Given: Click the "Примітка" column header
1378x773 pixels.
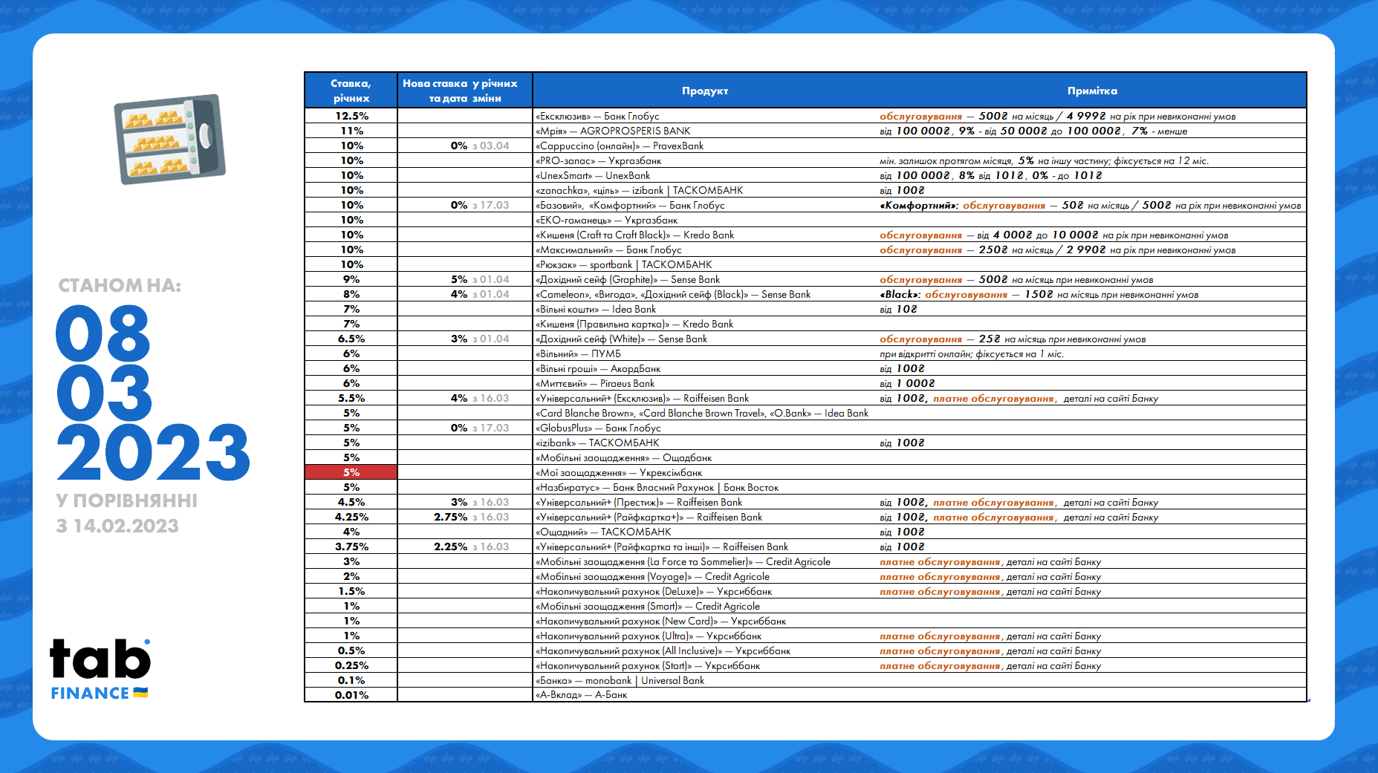Looking at the screenshot, I should [x=1092, y=91].
